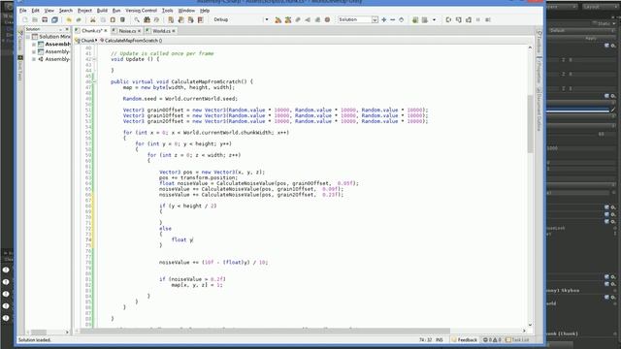
Task: Open the Window menu
Action: (186, 11)
